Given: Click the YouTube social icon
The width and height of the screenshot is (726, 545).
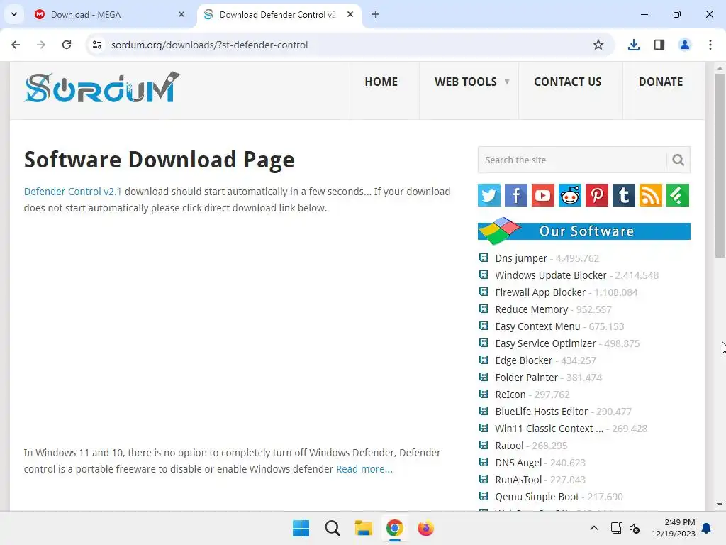Looking at the screenshot, I should 542,195.
